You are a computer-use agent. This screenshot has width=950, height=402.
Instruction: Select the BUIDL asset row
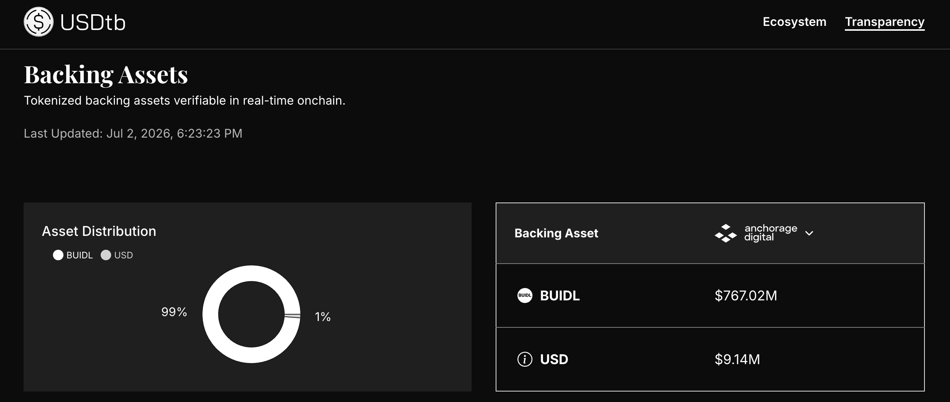[x=710, y=295]
